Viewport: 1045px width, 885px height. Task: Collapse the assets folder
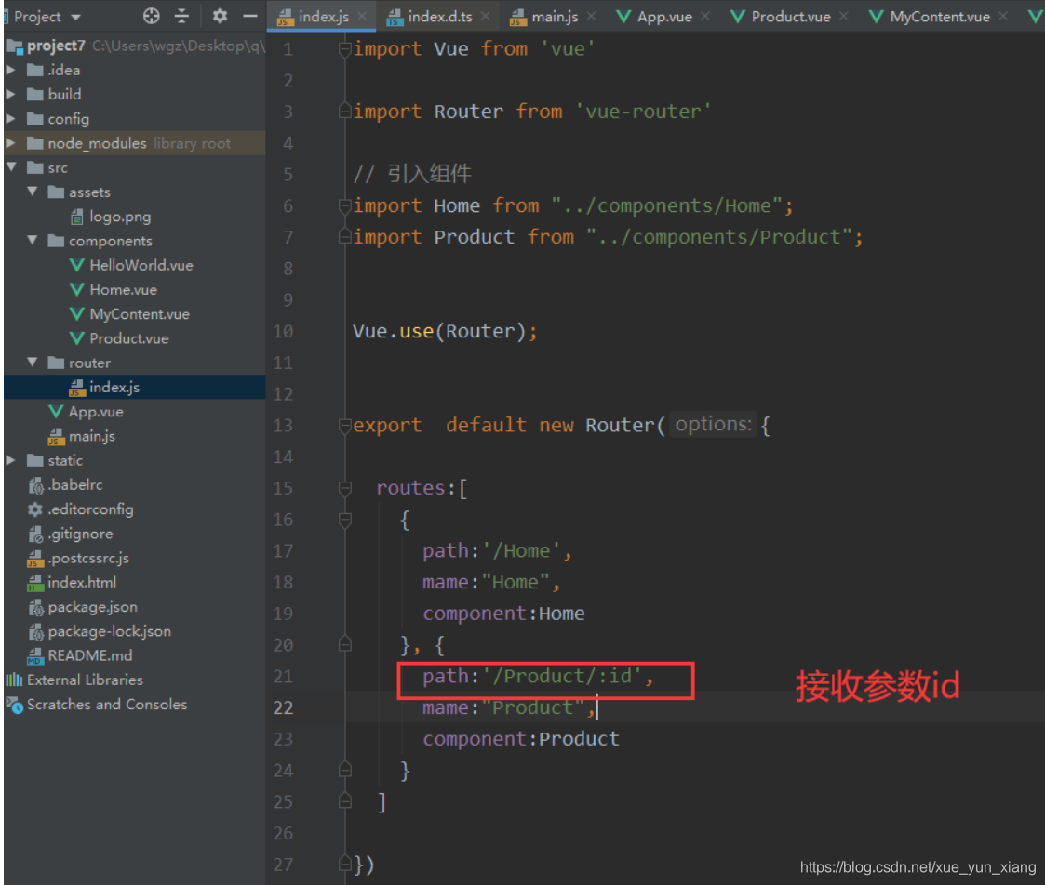33,192
